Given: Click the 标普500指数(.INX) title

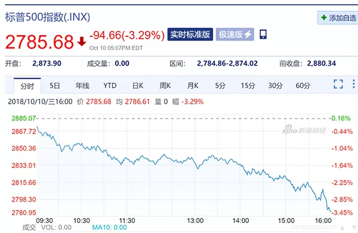Looking at the screenshot, I should [48, 17].
